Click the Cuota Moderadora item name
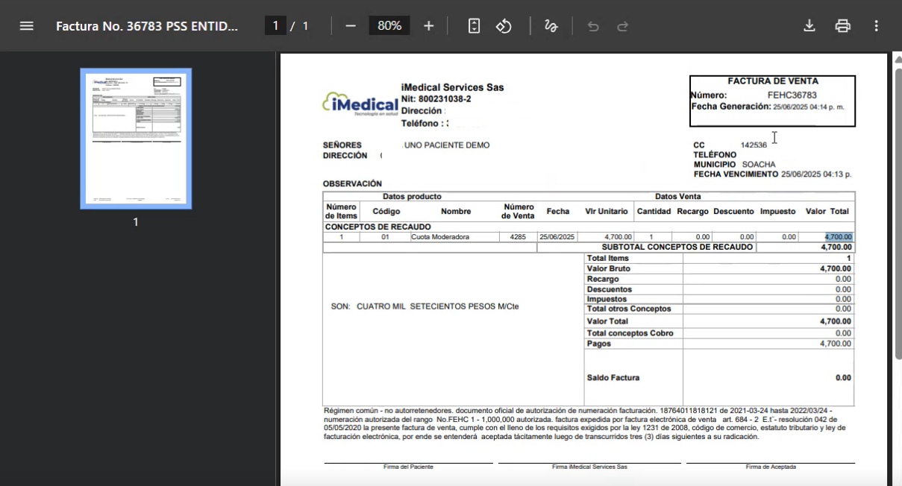This screenshot has height=486, width=902. tap(439, 237)
